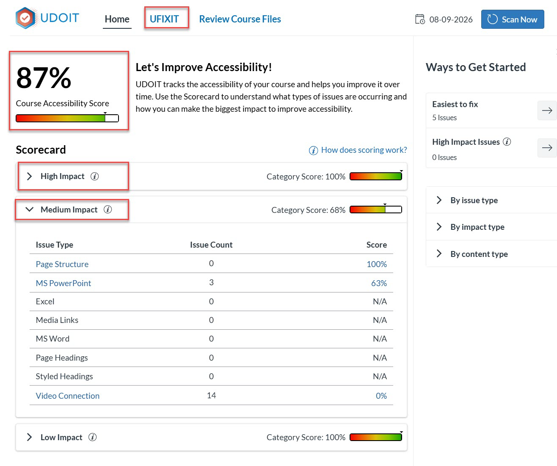Screen dimensions: 557x466
Task: Click the scan date 08-09-2026
Action: tap(451, 19)
